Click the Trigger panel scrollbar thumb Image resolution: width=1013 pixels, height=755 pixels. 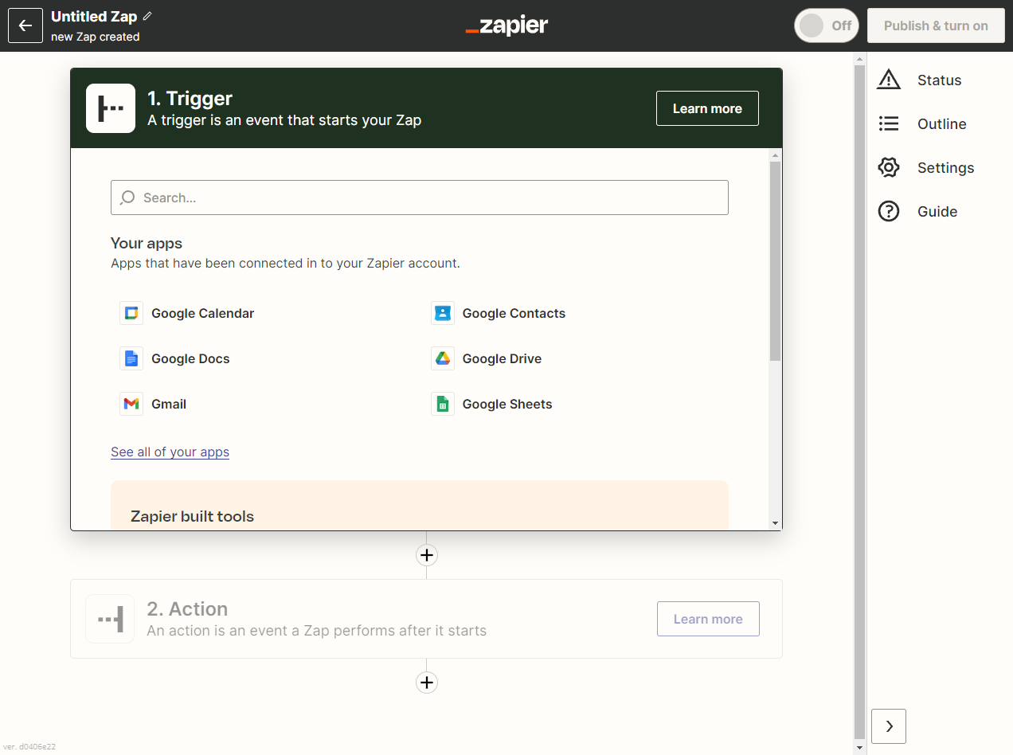[775, 260]
